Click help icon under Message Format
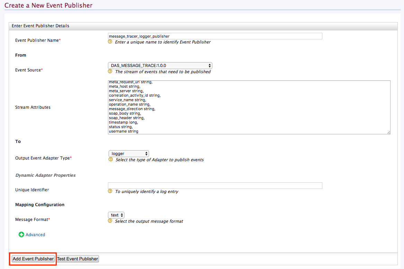Image resolution: width=404 pixels, height=269 pixels. click(110, 221)
